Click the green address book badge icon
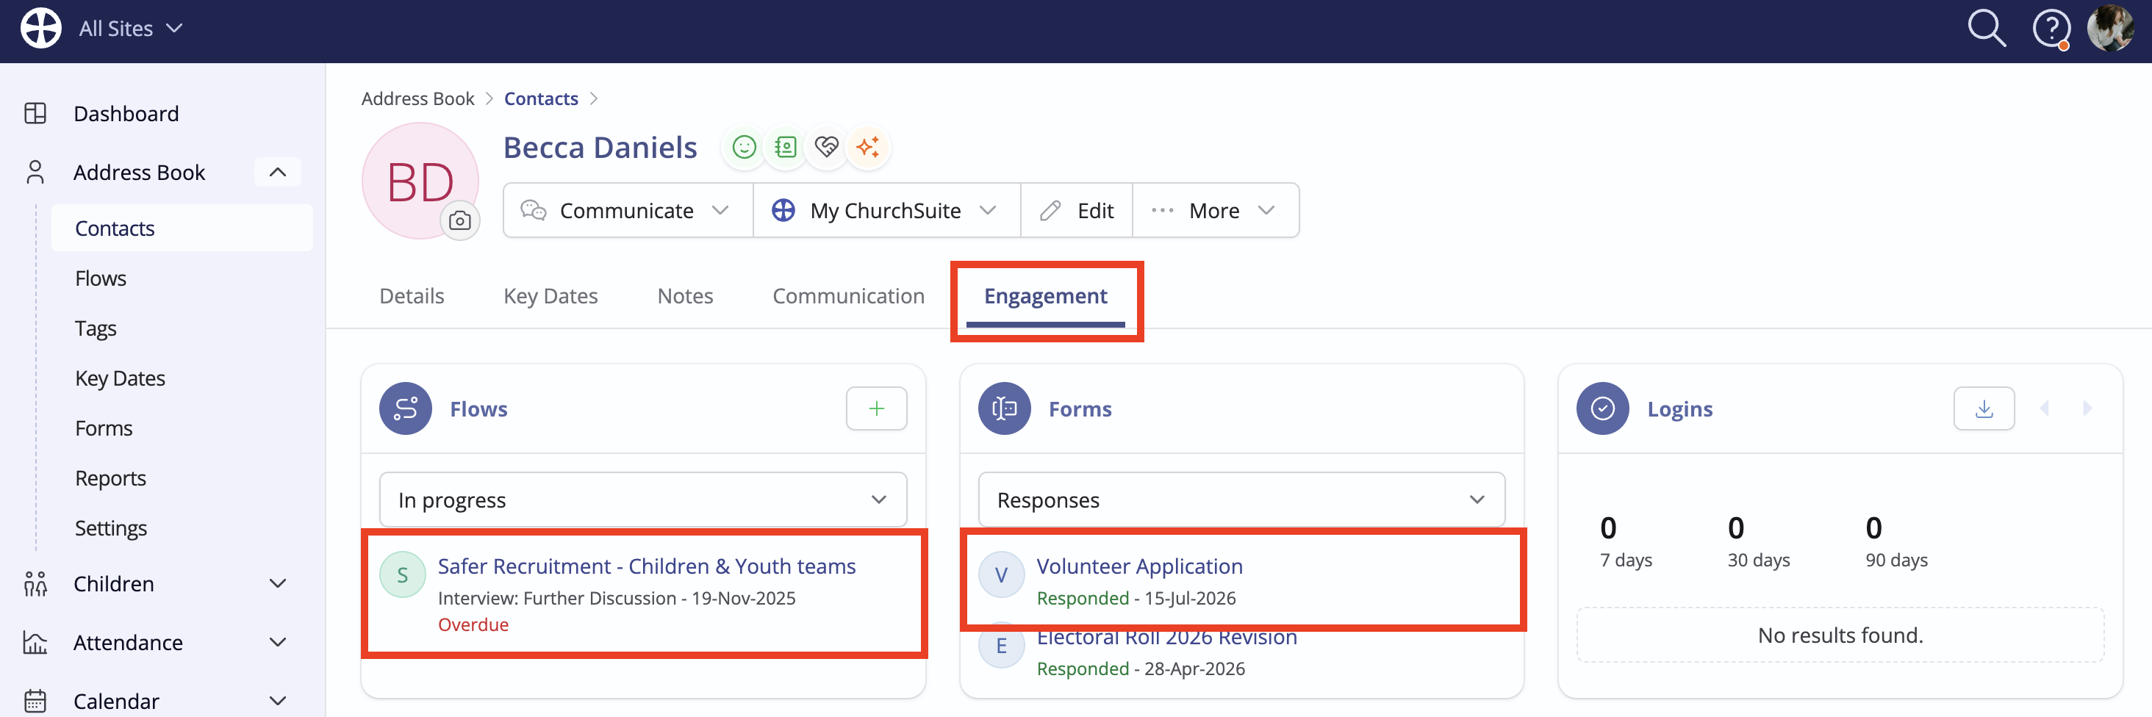The height and width of the screenshot is (717, 2152). coord(784,147)
